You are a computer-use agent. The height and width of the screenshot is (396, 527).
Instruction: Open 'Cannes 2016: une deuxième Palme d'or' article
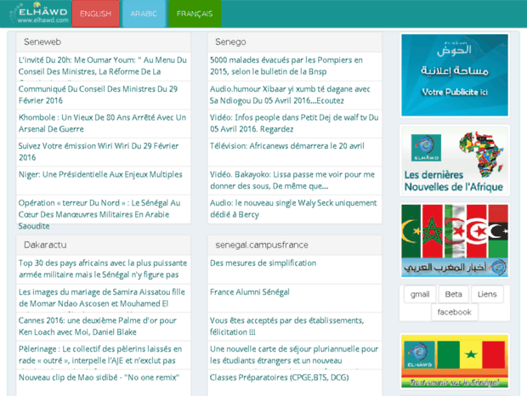[x=104, y=327]
